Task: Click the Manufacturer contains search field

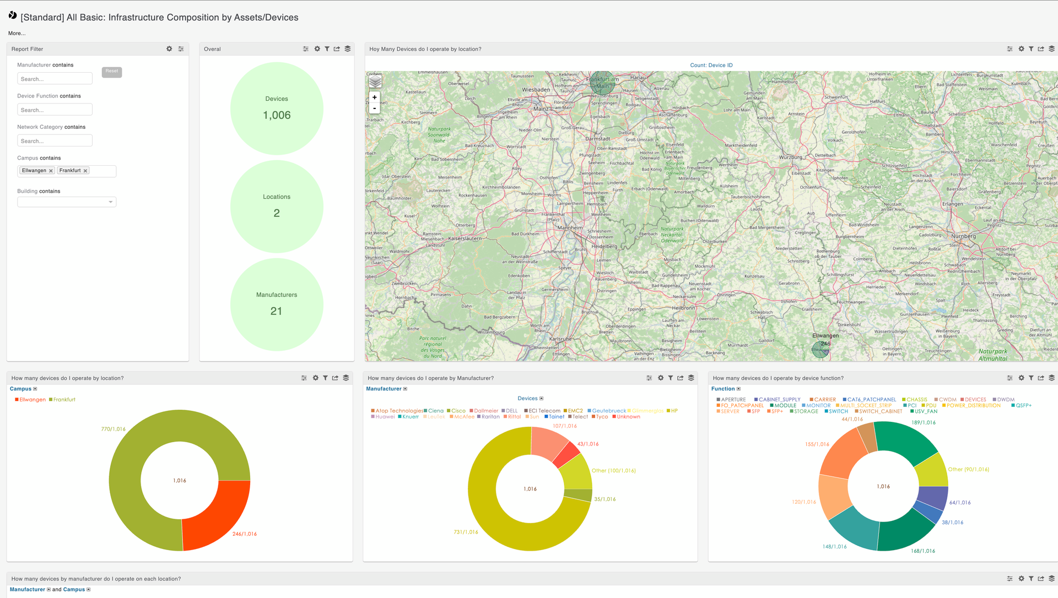Action: click(55, 79)
